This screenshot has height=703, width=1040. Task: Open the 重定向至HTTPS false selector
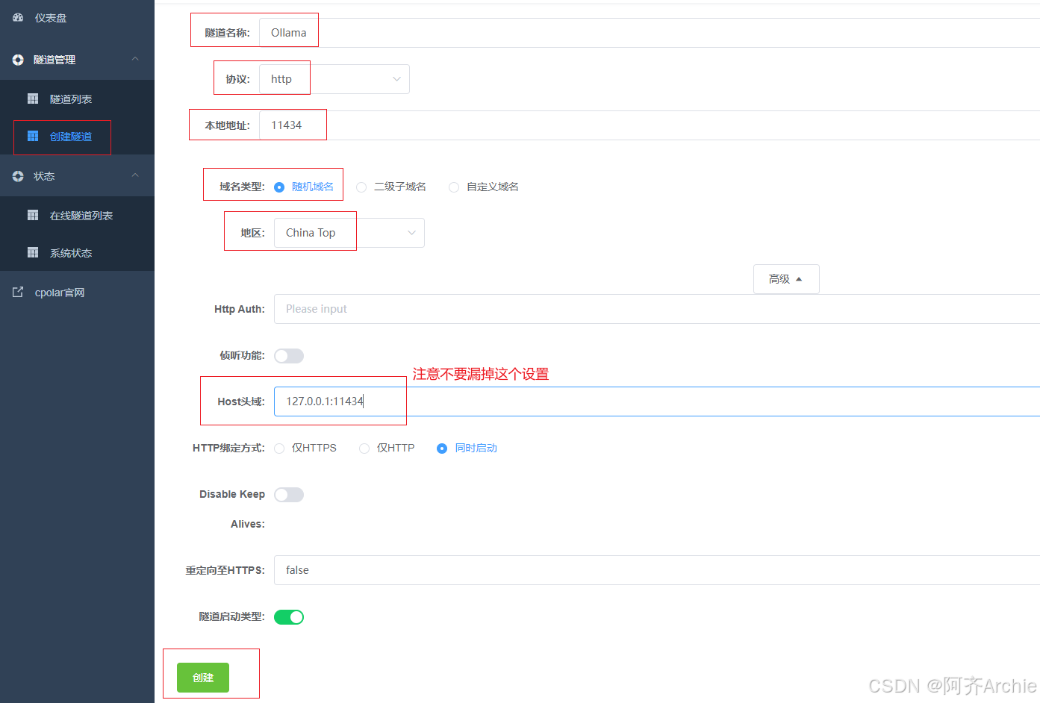(657, 570)
